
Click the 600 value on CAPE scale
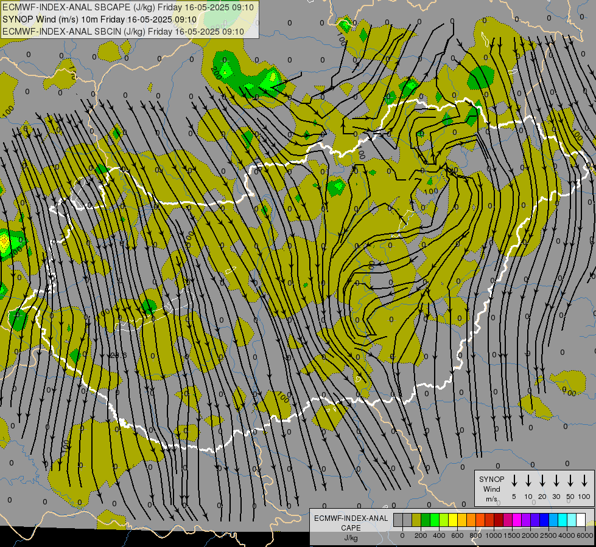[x=457, y=535]
